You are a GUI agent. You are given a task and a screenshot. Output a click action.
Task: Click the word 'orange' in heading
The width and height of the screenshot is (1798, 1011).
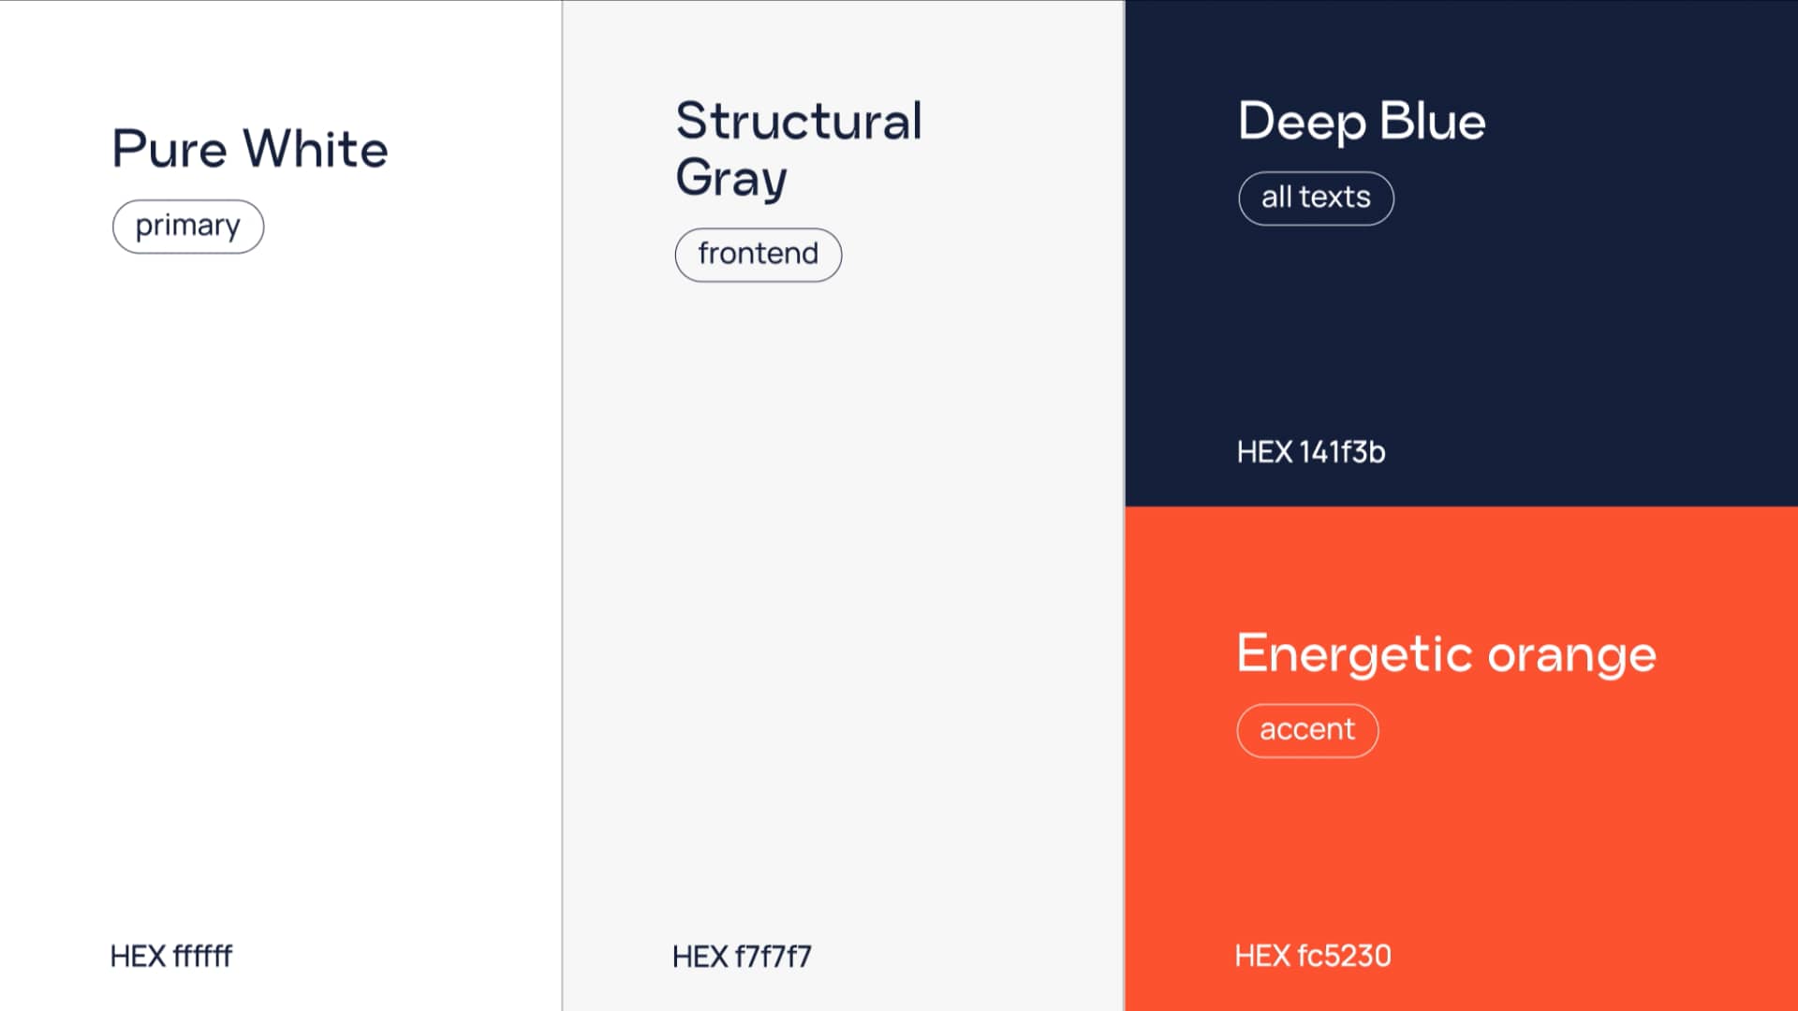coord(1571,655)
